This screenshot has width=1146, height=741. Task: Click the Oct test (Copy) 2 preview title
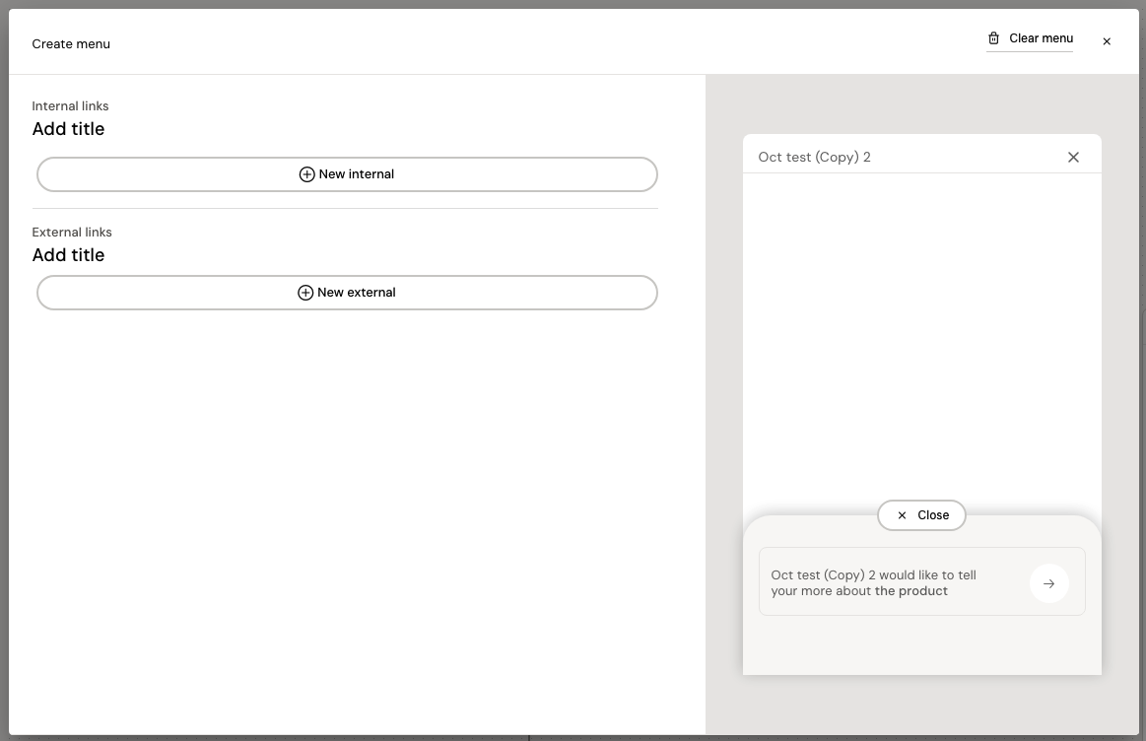click(814, 158)
